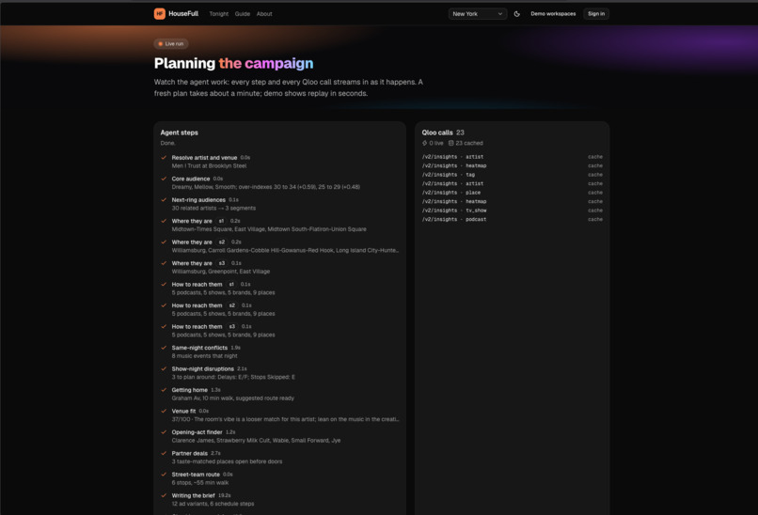Open the Tonight nav item
The width and height of the screenshot is (758, 515).
218,14
